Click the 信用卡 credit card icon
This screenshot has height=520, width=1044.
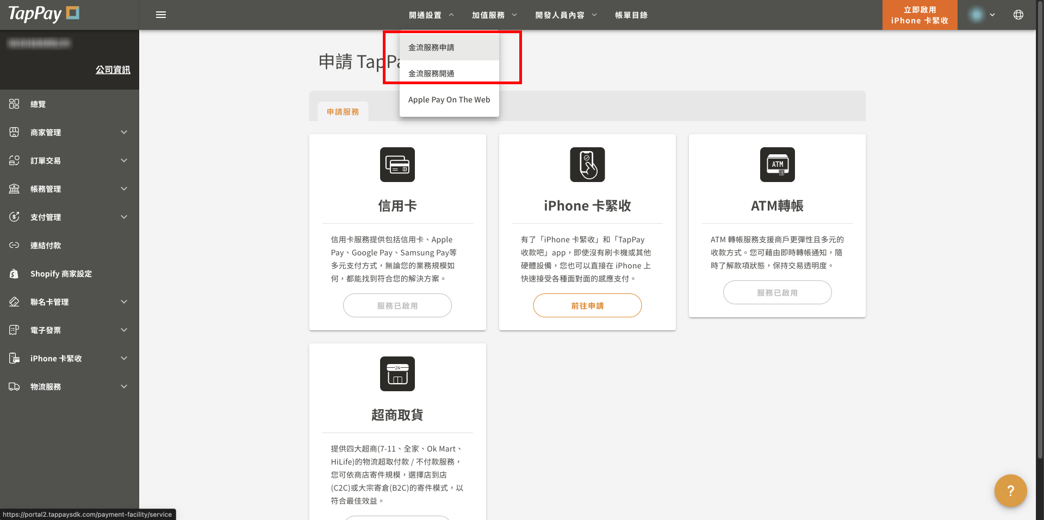(x=397, y=165)
